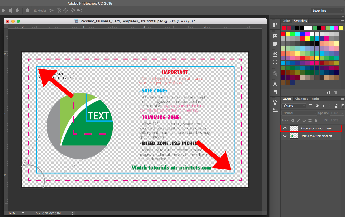345x217 pixels.
Task: Expand the status bar Doc info arrow
Action: click(x=72, y=213)
